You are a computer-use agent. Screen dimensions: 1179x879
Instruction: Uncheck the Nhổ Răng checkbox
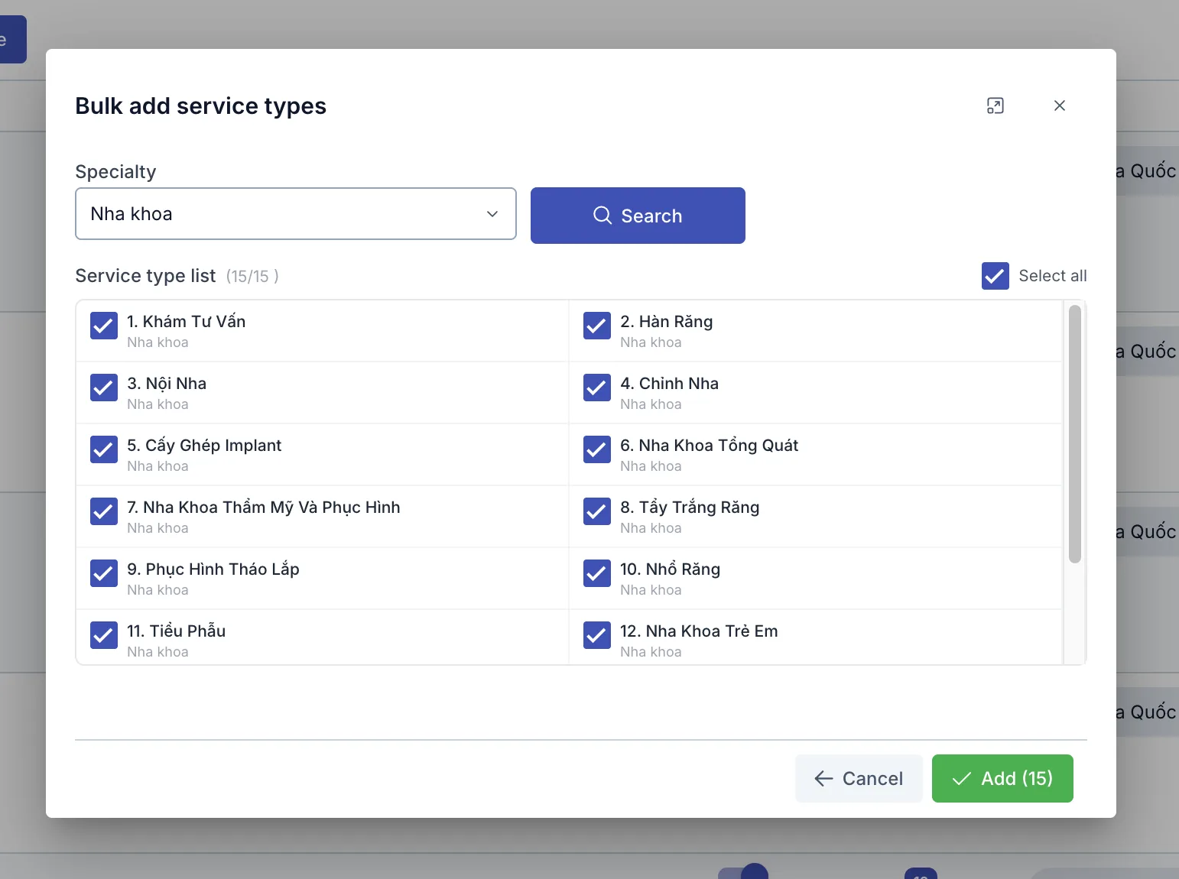pyautogui.click(x=597, y=573)
